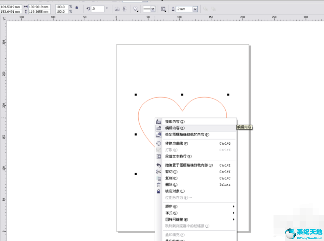Click the icon beside 锁定图框精确剪裁的内容
The height and width of the screenshot is (241, 324).
(x=158, y=134)
